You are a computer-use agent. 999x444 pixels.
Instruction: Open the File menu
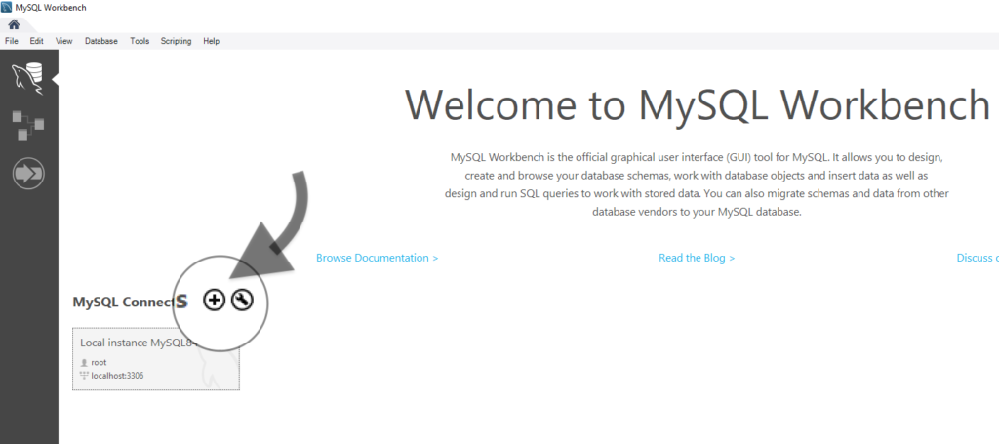click(12, 41)
